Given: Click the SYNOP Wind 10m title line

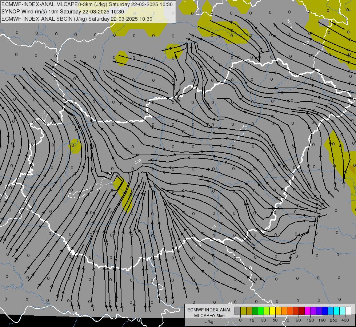Looking at the screenshot, I should (63, 12).
